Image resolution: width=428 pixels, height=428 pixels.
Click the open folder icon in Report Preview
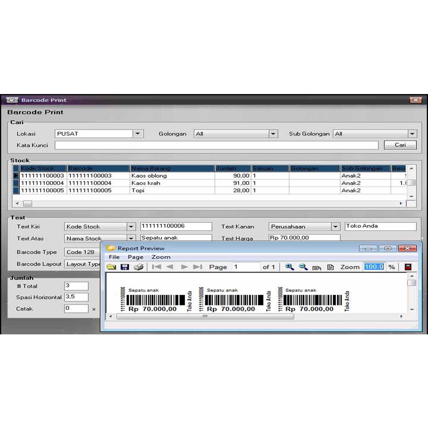(111, 267)
